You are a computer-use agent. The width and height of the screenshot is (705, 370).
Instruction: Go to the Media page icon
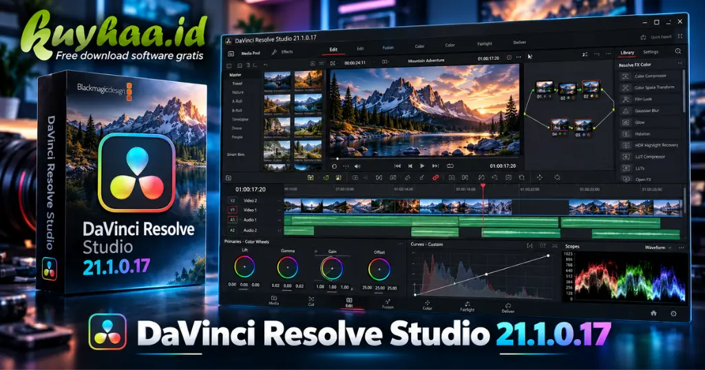(x=273, y=300)
